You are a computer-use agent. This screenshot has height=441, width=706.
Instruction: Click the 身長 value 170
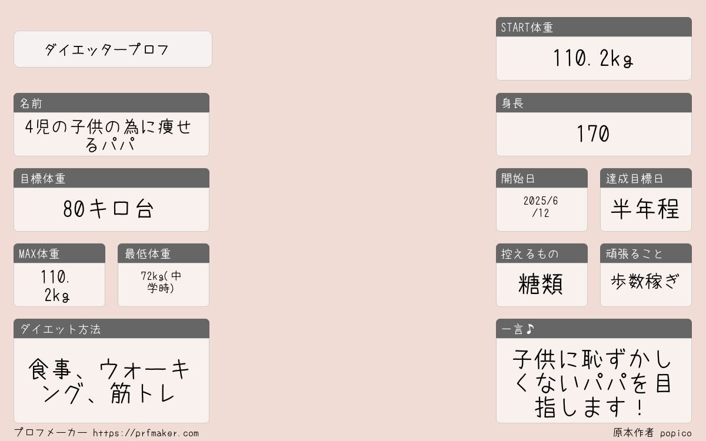594,135
